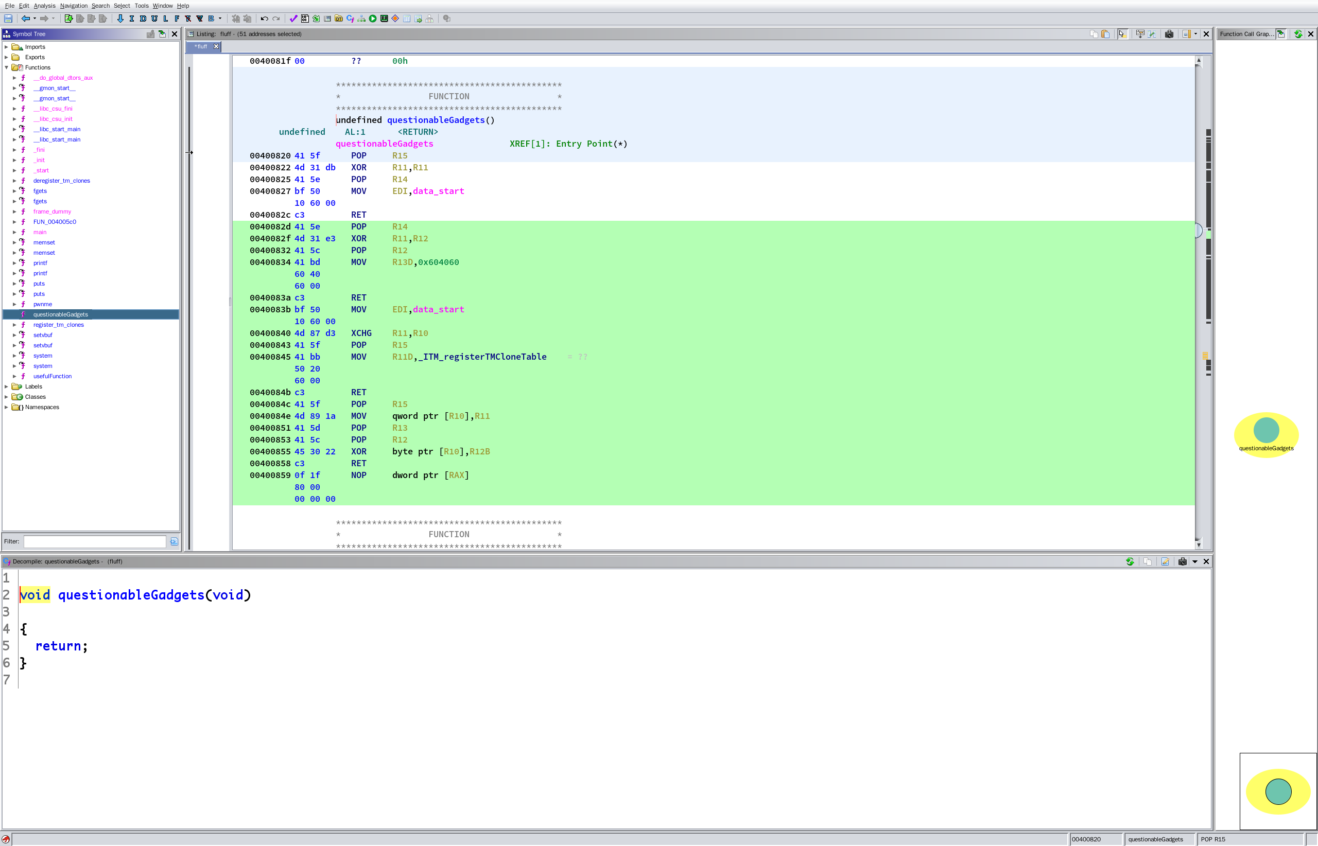Click the bug icon in status bar
Viewport: 1318px width, 846px height.
(6, 839)
